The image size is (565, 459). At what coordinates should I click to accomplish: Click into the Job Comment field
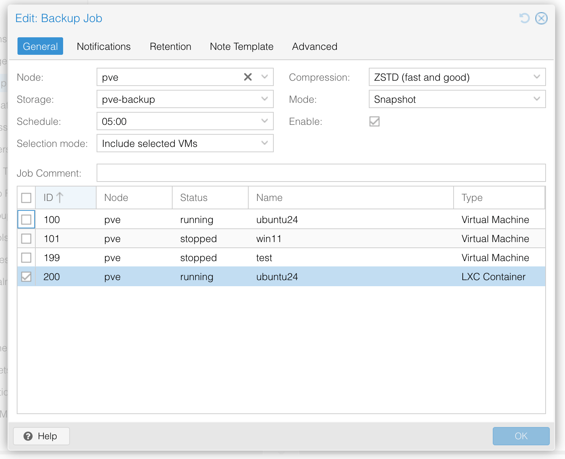tap(321, 173)
